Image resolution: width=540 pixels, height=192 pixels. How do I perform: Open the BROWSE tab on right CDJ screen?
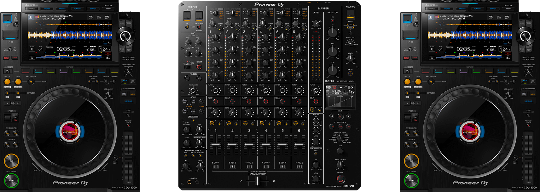[447, 9]
